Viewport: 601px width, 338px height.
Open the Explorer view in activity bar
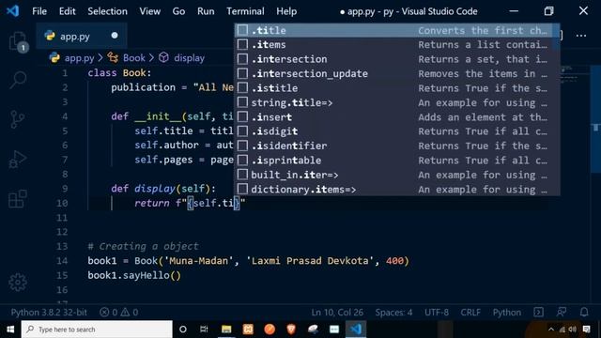point(18,41)
